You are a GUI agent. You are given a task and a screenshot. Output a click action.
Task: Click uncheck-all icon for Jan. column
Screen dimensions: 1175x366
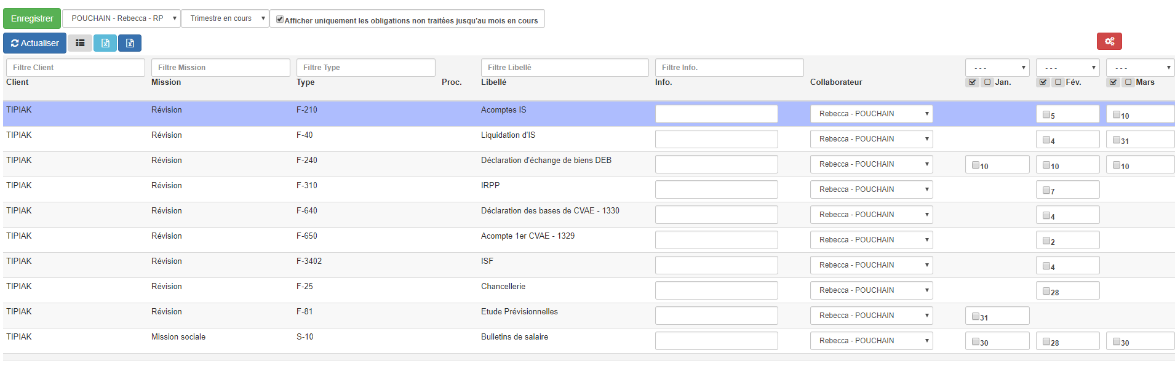pos(987,82)
